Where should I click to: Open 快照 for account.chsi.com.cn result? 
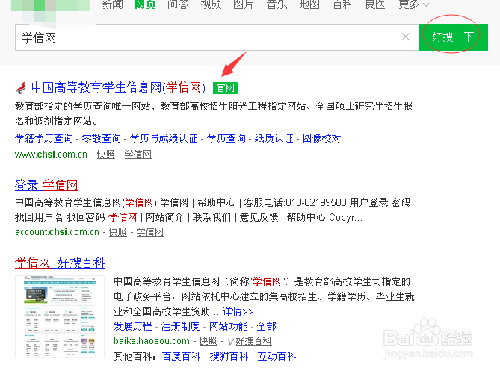[117, 232]
